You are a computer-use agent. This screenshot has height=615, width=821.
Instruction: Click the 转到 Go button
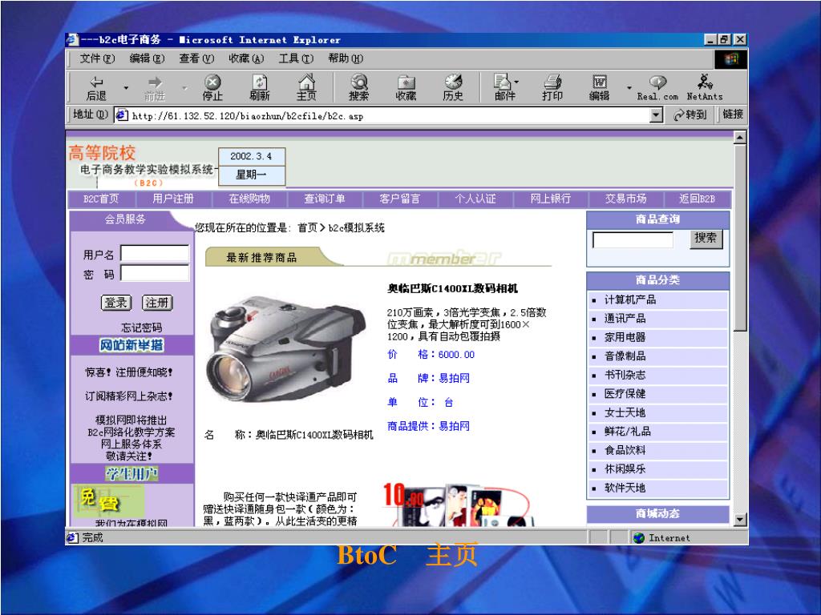690,115
